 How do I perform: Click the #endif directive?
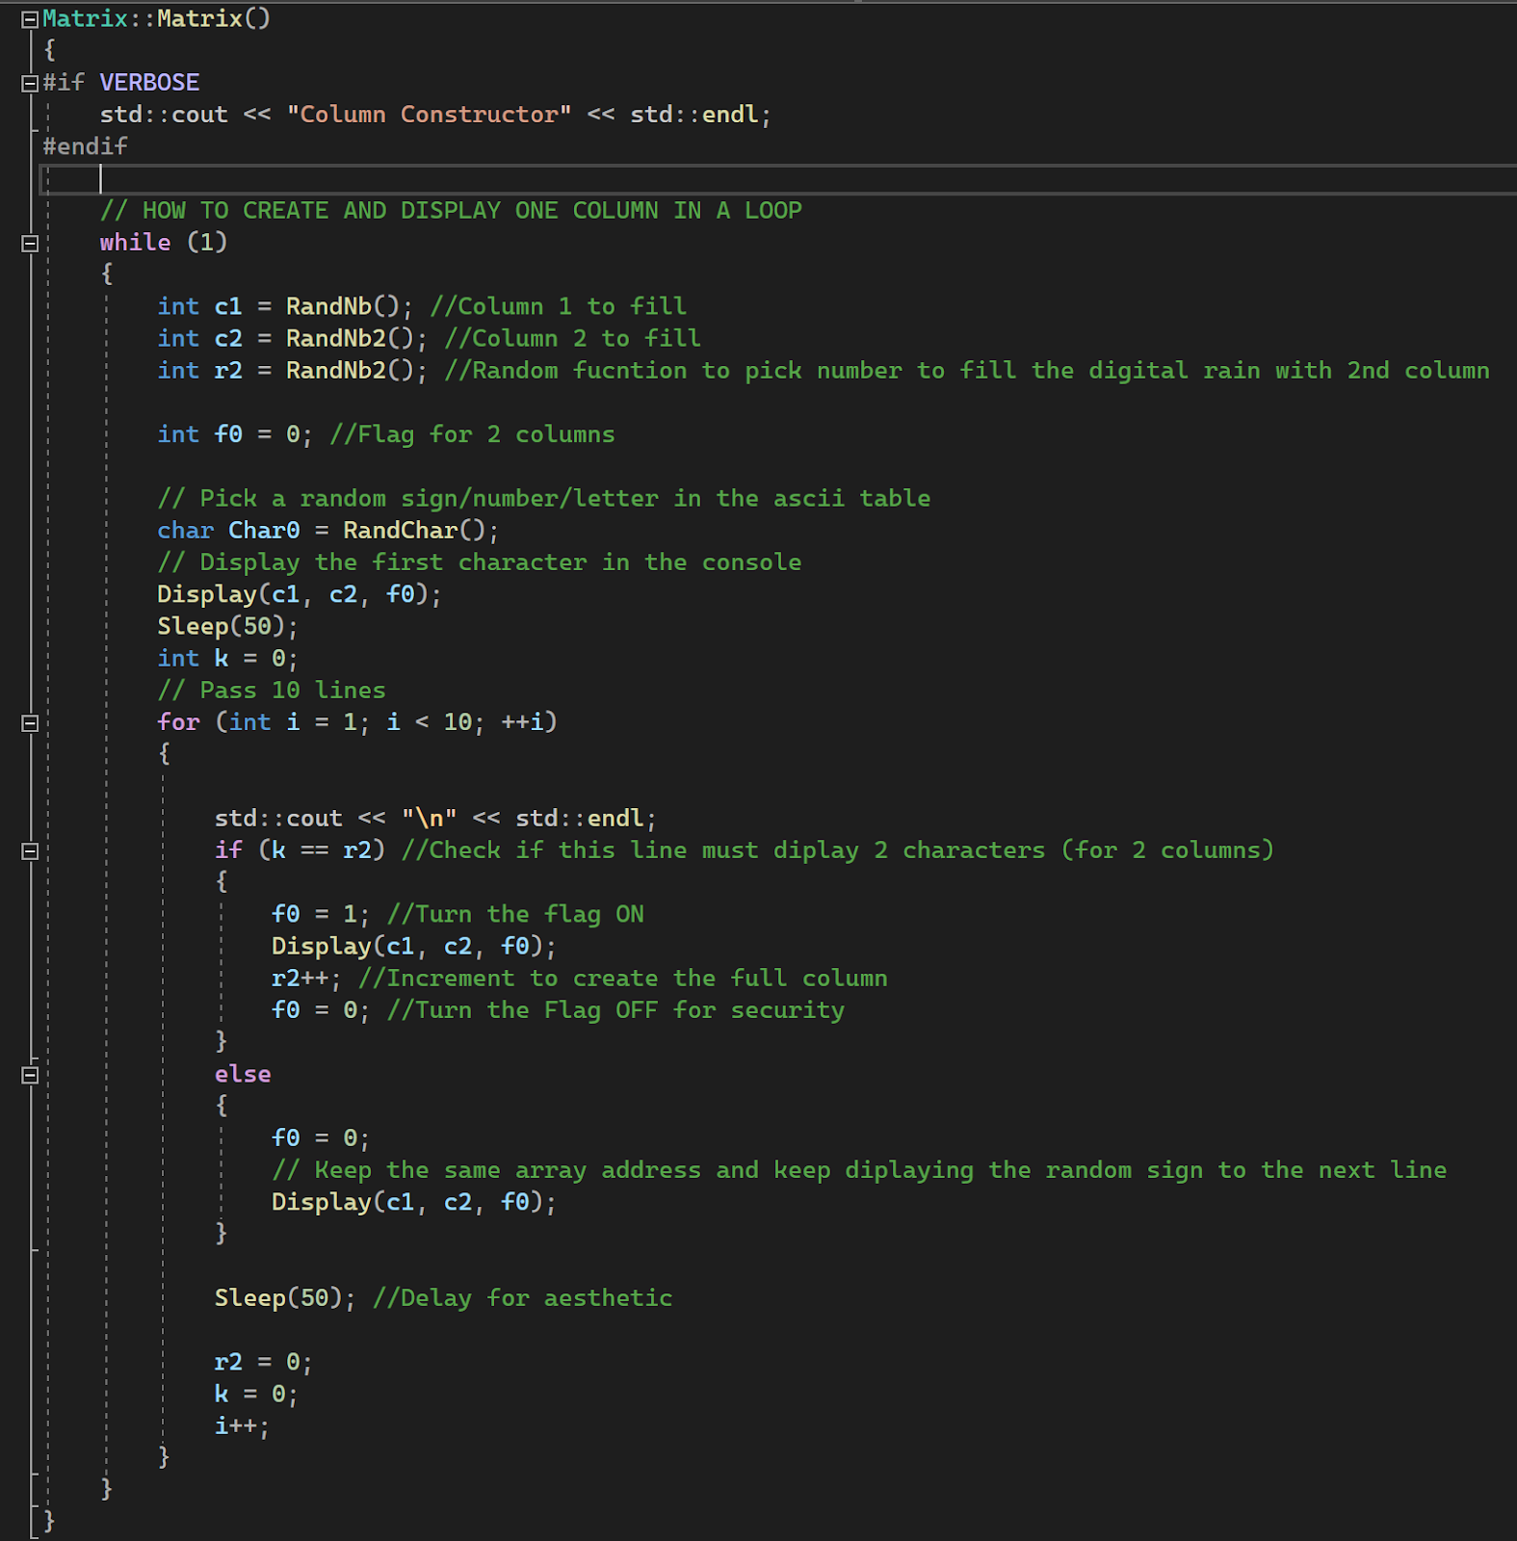point(85,146)
